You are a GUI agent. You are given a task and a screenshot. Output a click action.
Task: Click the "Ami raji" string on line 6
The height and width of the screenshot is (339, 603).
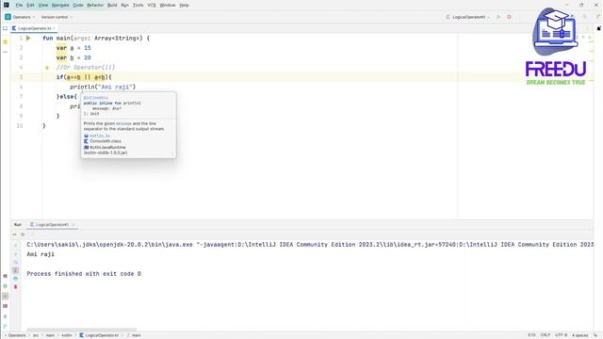[x=115, y=87]
